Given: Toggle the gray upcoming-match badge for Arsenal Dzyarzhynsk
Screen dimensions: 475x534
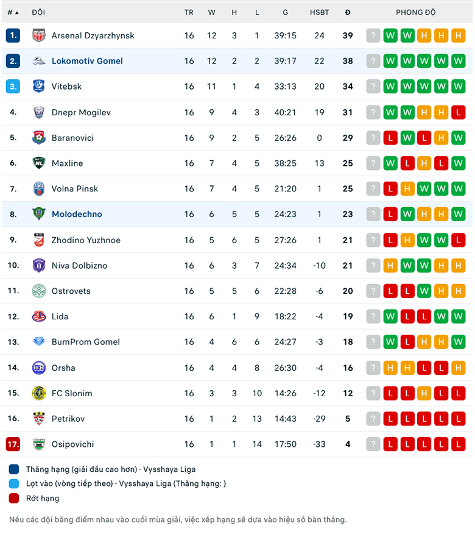Looking at the screenshot, I should click(x=373, y=35).
